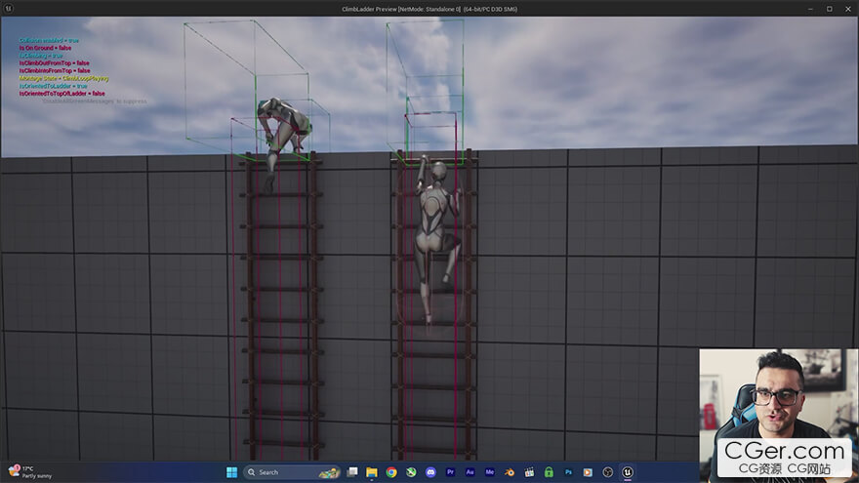Switch to Unreal Engine taskbar icon
The height and width of the screenshot is (483, 859).
point(628,472)
